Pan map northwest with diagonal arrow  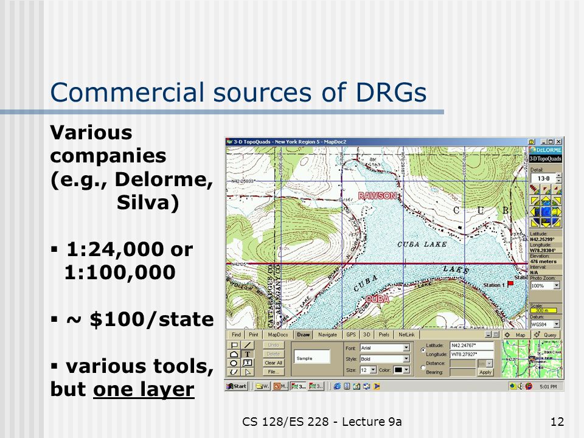tap(535, 201)
